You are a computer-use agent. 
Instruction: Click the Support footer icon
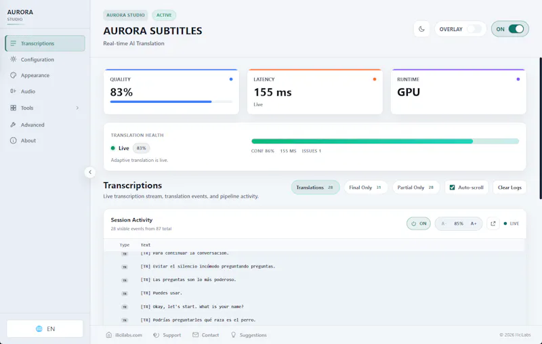(157, 335)
